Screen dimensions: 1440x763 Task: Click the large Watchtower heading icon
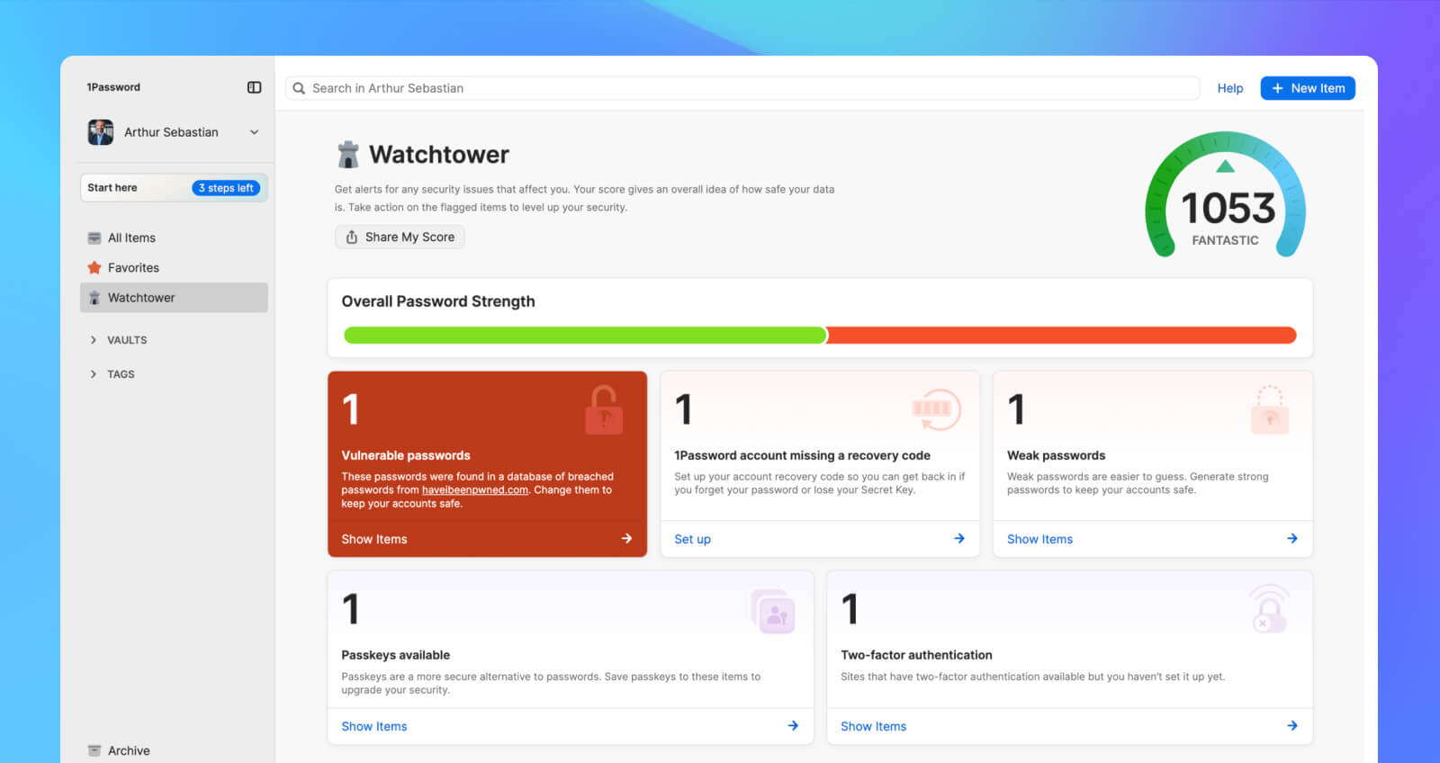coord(347,155)
